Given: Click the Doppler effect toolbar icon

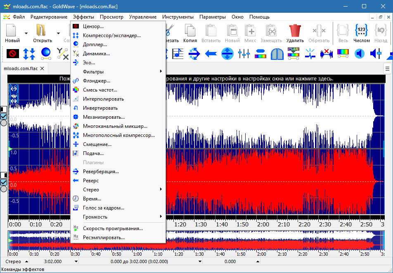Looking at the screenshot, I should tap(45, 54).
